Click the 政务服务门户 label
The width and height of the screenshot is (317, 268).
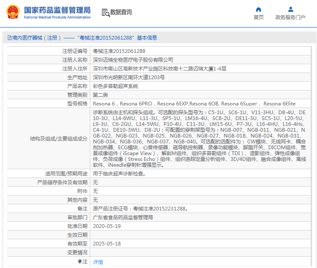coord(290,18)
